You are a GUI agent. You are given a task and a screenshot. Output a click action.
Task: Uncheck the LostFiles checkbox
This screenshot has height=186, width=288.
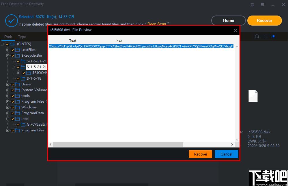coord(13,50)
